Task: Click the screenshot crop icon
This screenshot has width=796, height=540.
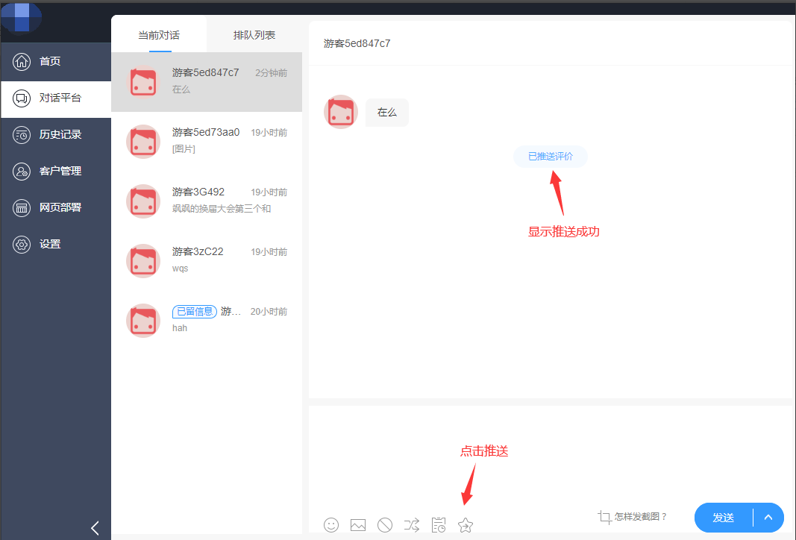Action: coord(604,517)
